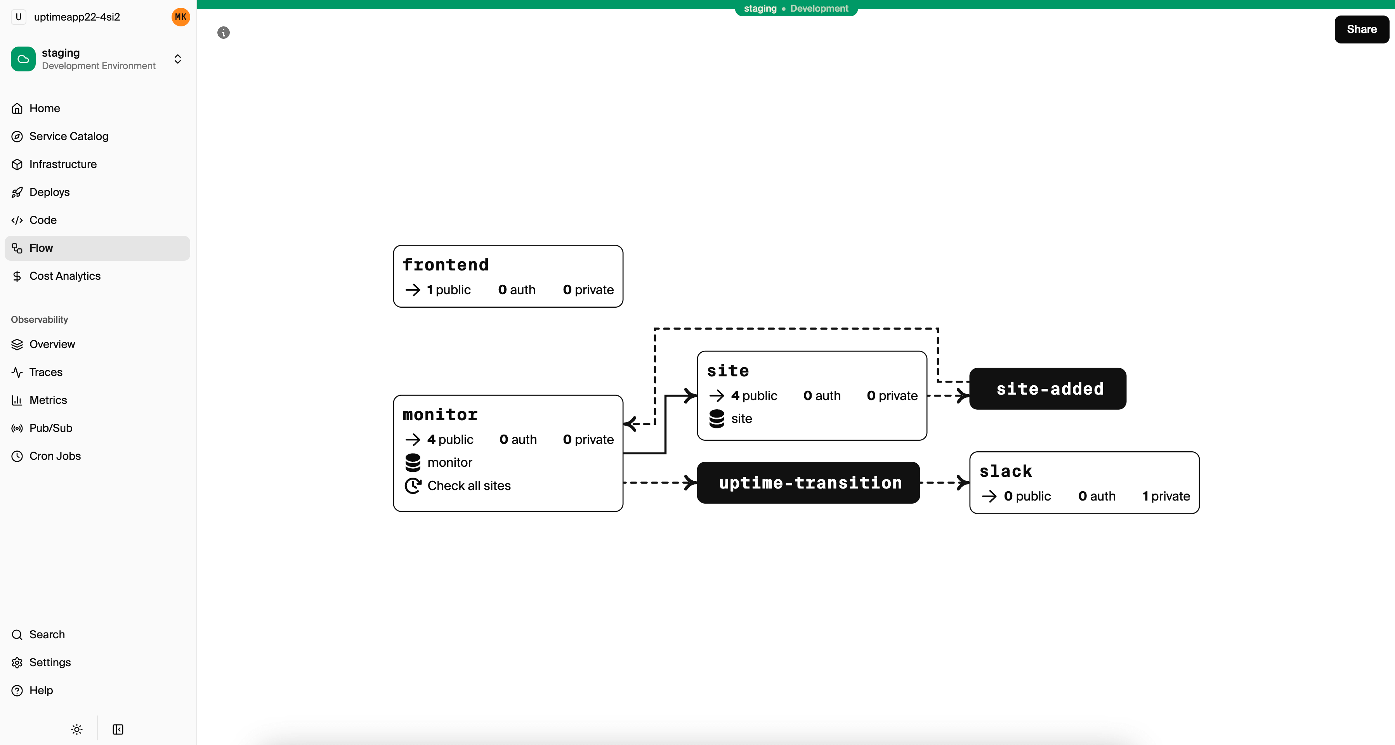Select the frontend service node
This screenshot has width=1395, height=745.
click(507, 276)
